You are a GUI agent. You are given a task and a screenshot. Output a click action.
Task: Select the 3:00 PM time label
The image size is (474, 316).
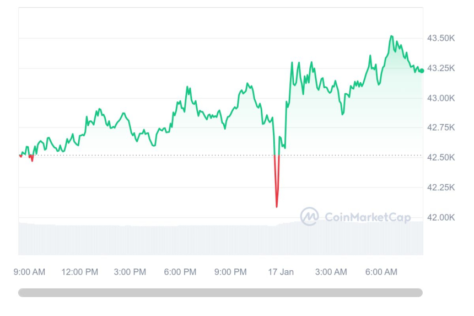(130, 272)
